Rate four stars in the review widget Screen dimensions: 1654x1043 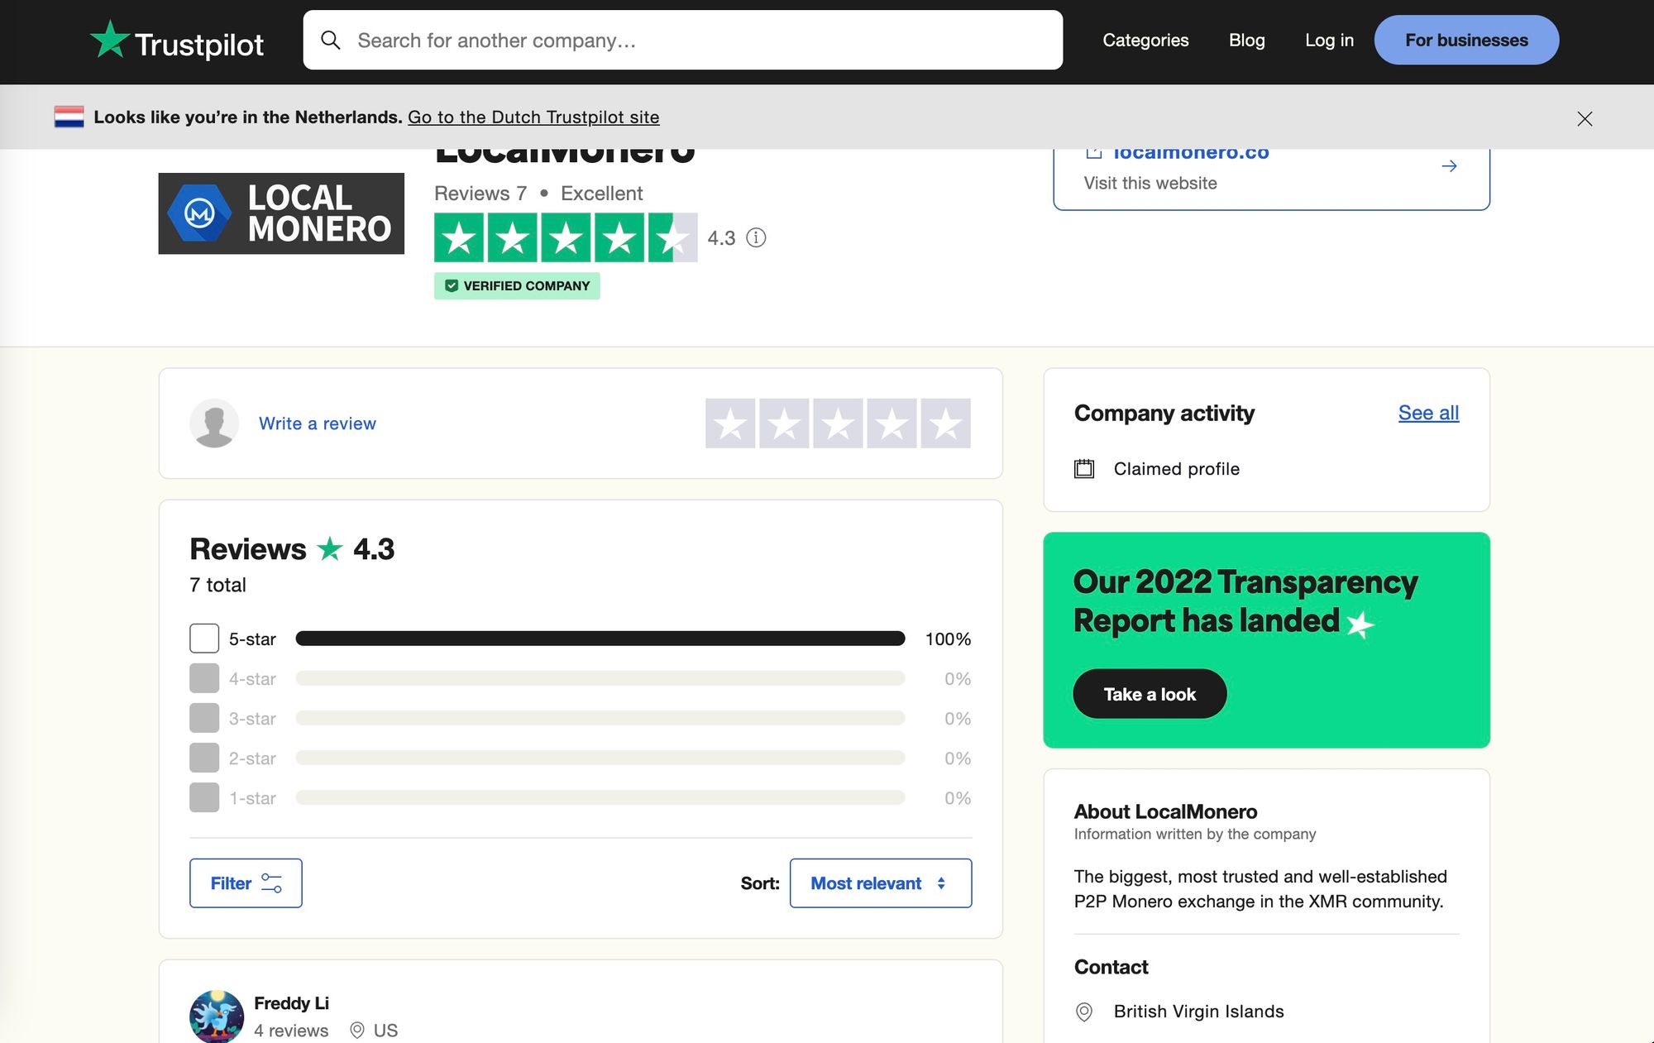pos(892,423)
